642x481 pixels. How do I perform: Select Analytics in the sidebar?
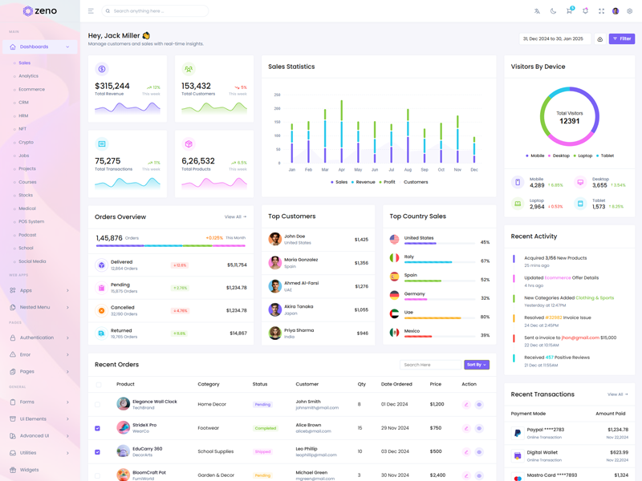coord(29,76)
